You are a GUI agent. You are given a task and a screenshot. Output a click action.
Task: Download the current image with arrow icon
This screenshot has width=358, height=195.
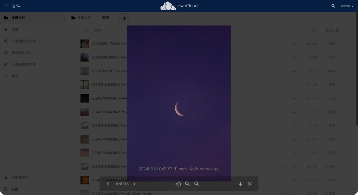click(x=240, y=184)
